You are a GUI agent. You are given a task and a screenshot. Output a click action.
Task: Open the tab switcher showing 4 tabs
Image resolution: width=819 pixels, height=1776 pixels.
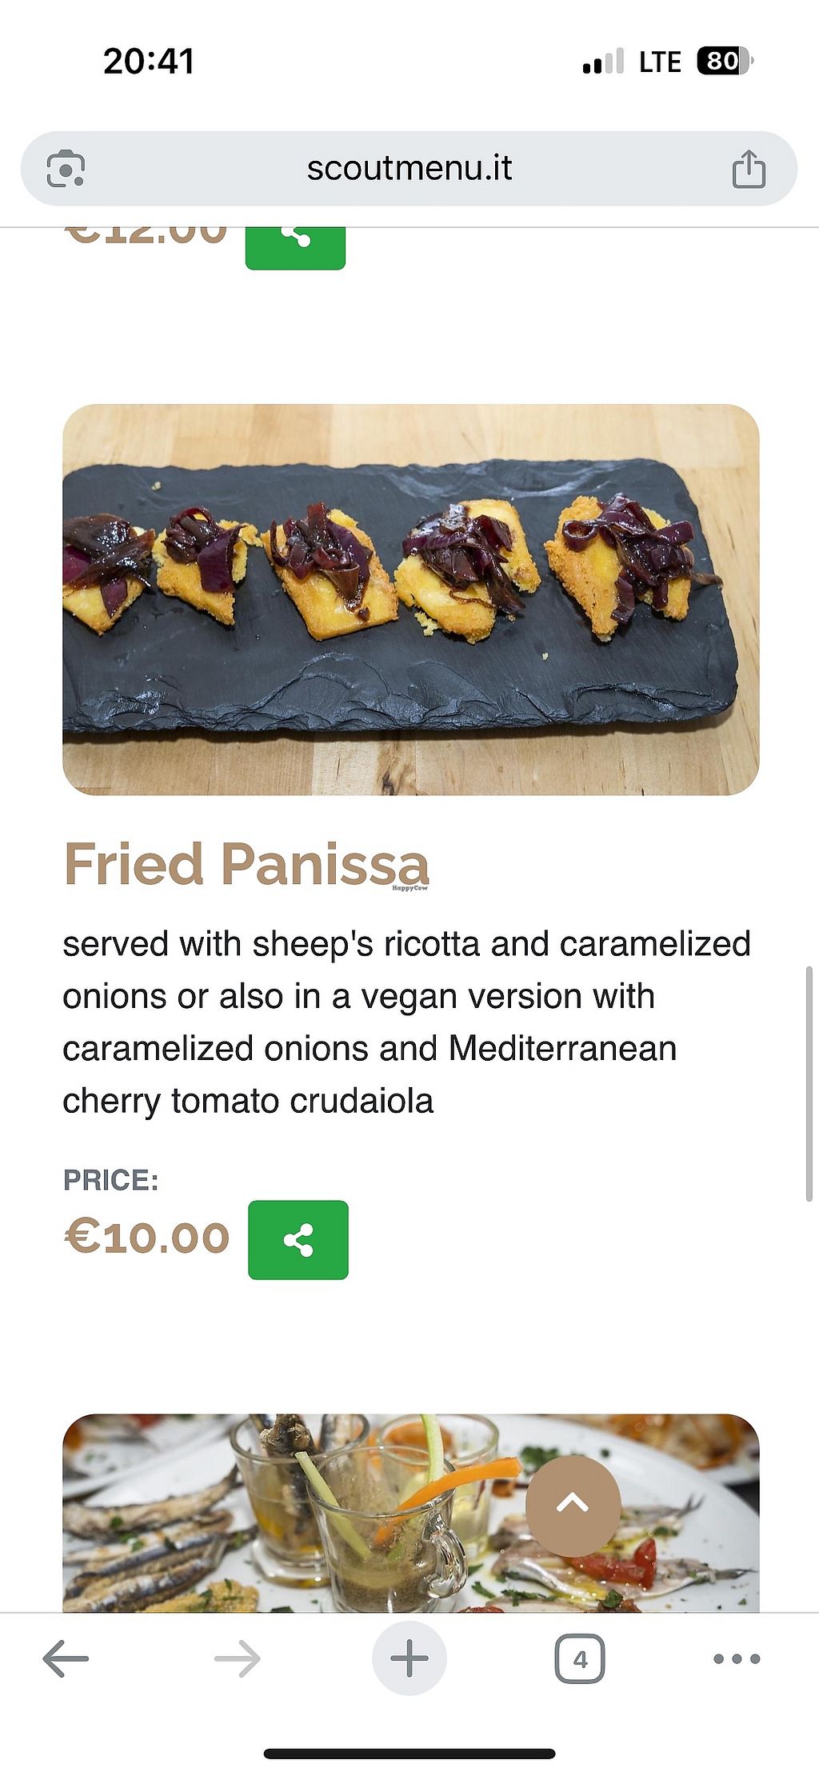580,1658
